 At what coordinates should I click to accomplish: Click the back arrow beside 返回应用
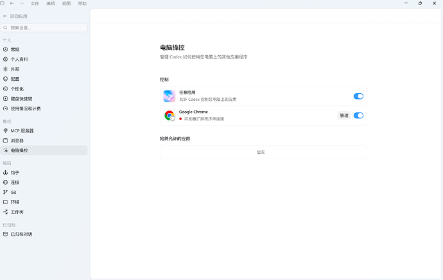click(x=5, y=16)
